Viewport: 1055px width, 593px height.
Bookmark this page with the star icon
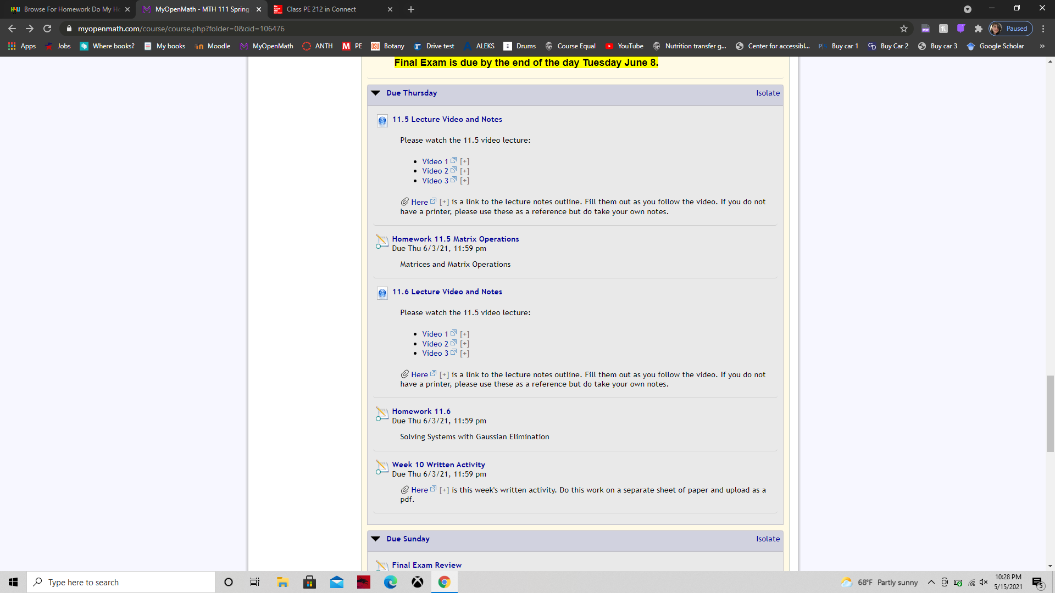coord(904,29)
